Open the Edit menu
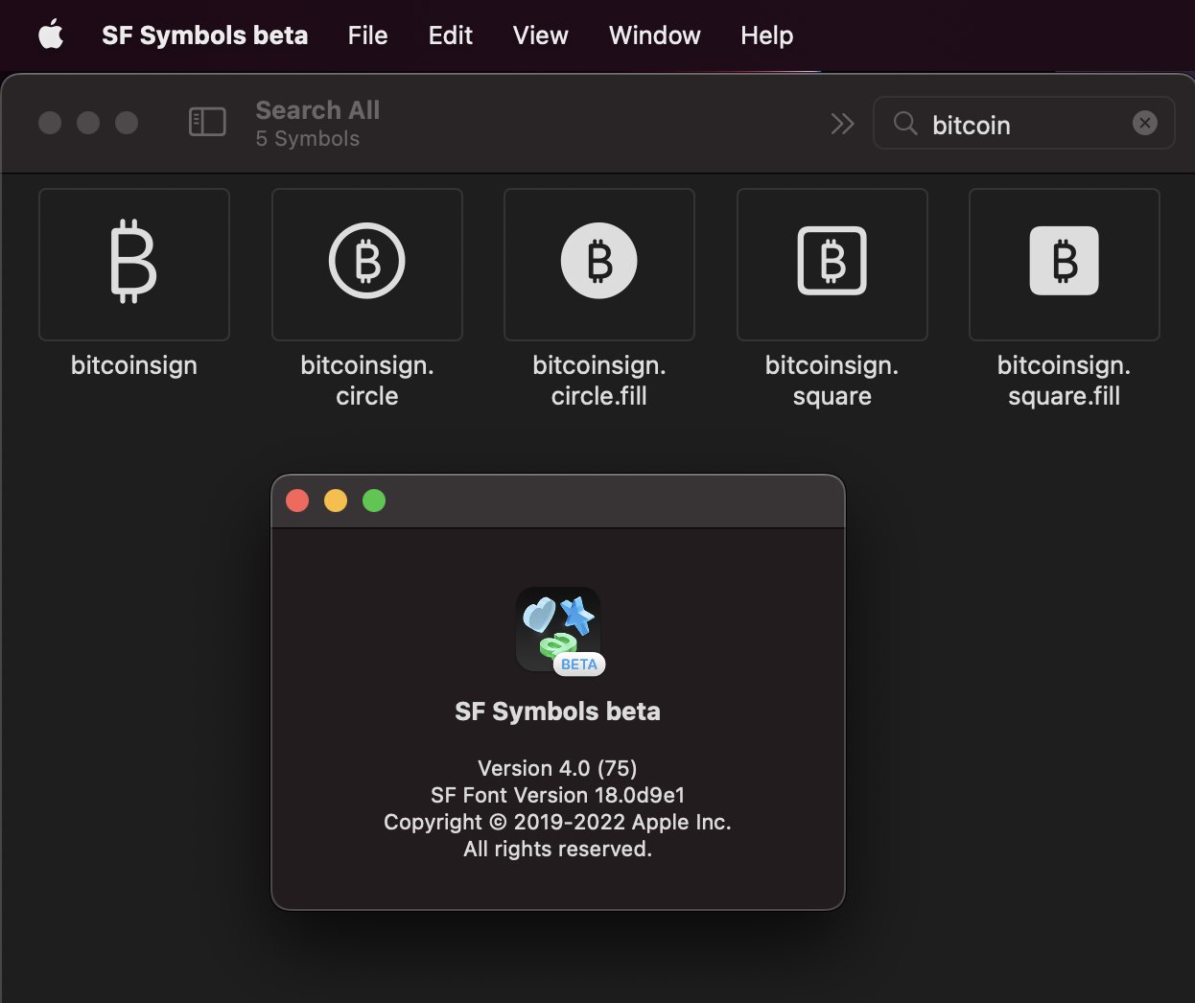The height and width of the screenshot is (1003, 1195). [x=451, y=35]
